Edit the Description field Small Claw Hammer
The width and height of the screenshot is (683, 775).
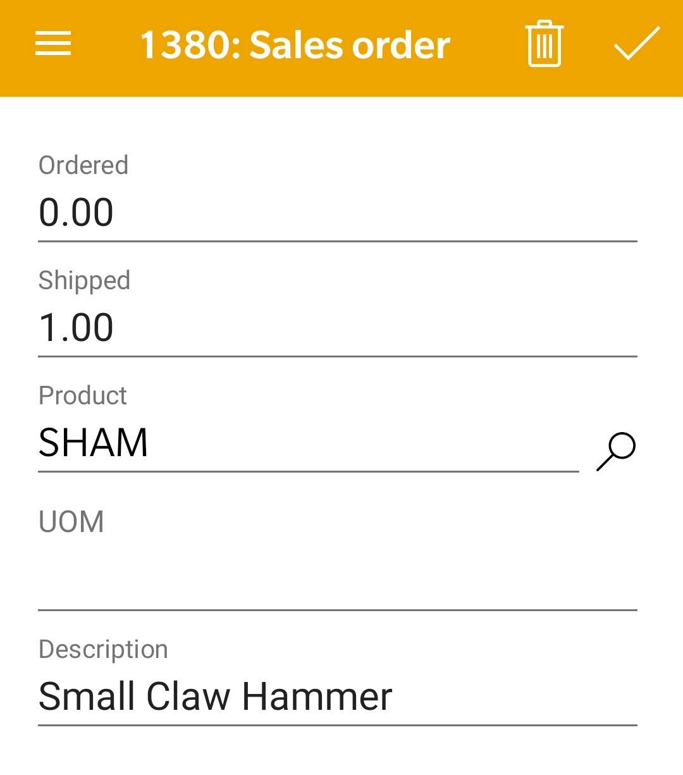tap(338, 697)
